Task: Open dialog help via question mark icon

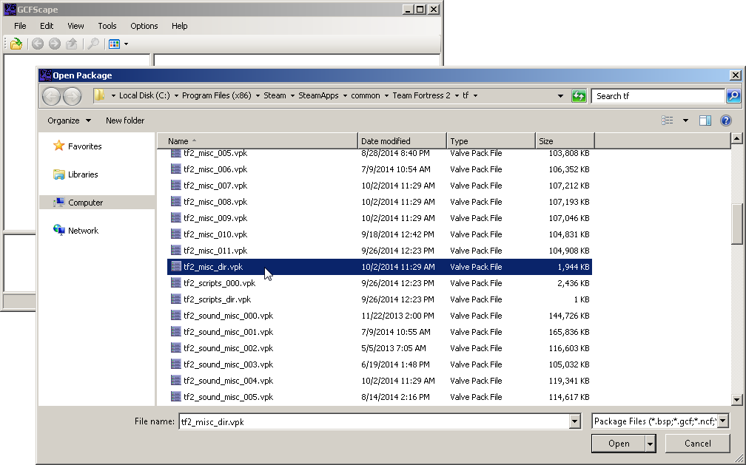Action: [726, 121]
